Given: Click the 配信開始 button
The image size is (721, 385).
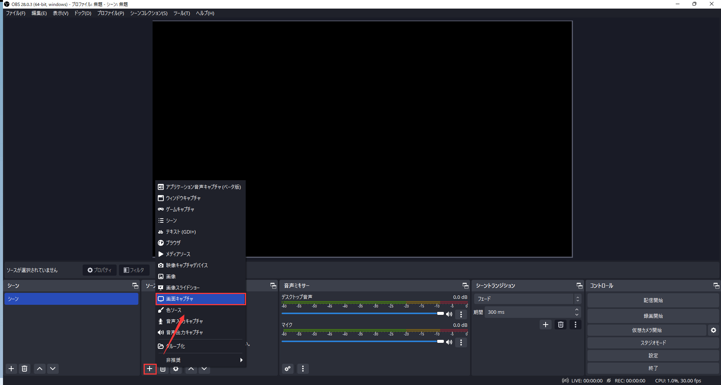Looking at the screenshot, I should point(653,301).
